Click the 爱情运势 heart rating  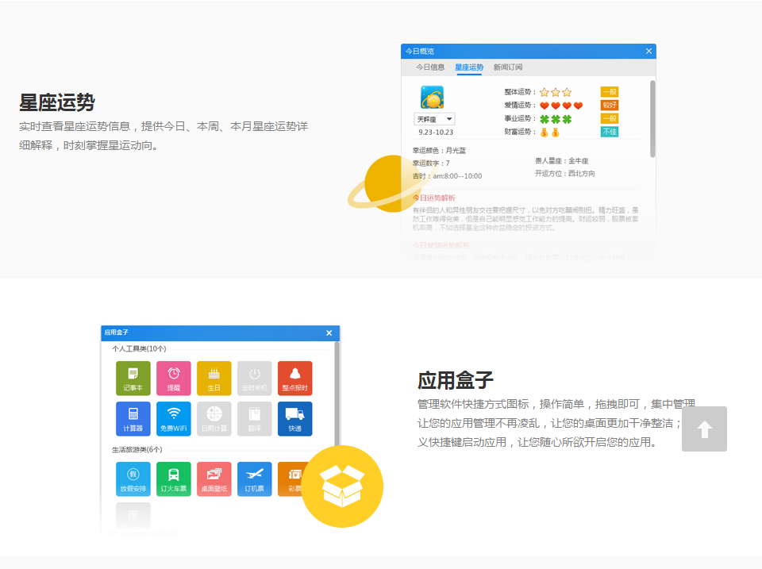[561, 106]
